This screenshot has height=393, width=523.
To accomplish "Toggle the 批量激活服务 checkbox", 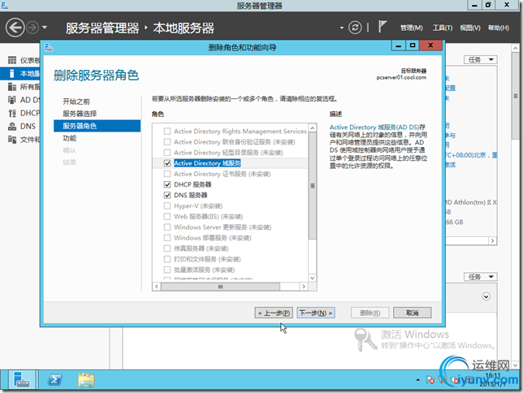I will (167, 270).
